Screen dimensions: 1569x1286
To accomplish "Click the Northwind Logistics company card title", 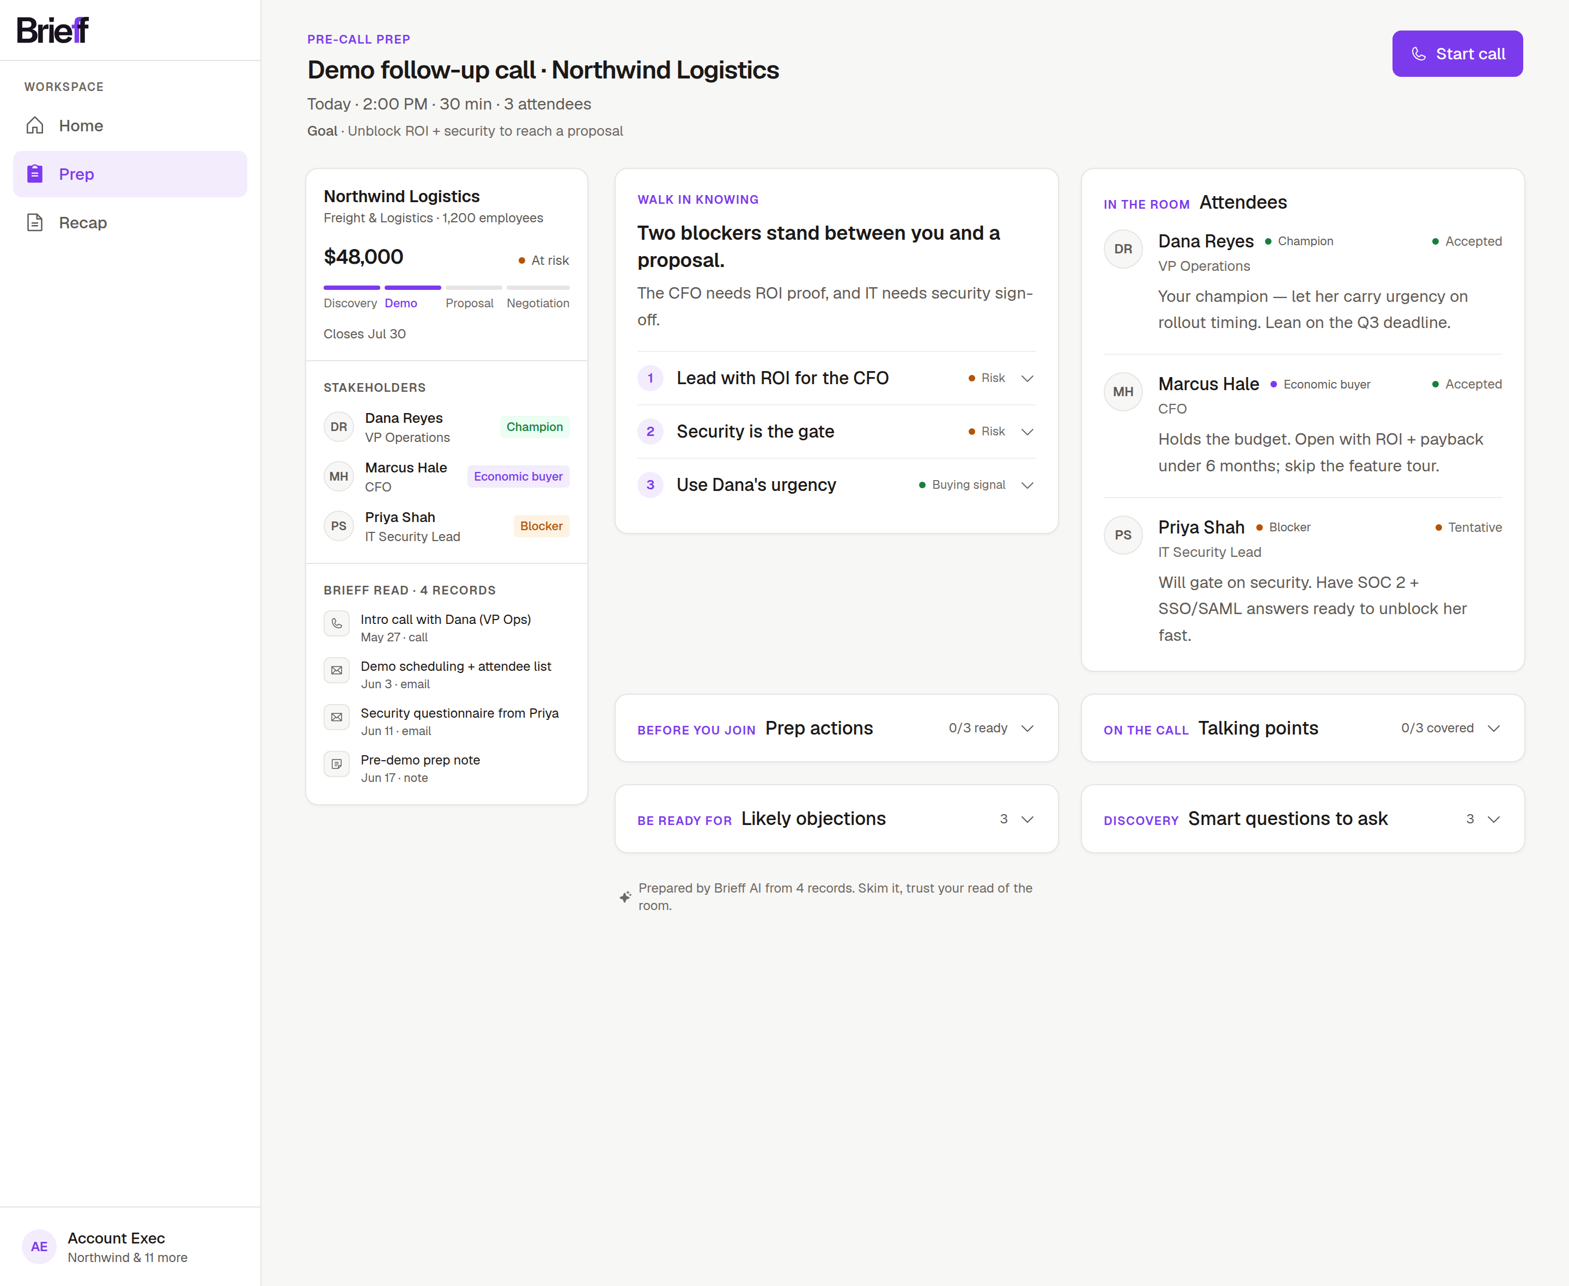I will point(402,196).
